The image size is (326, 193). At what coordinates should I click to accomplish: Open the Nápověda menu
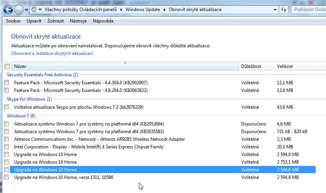point(103,21)
